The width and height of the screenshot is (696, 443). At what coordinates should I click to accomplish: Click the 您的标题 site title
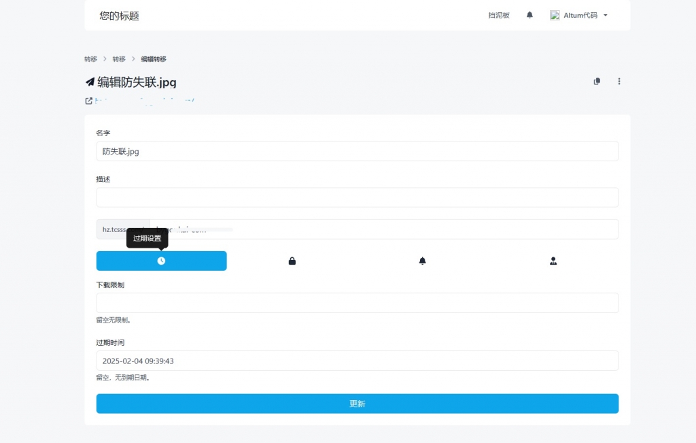coord(119,16)
